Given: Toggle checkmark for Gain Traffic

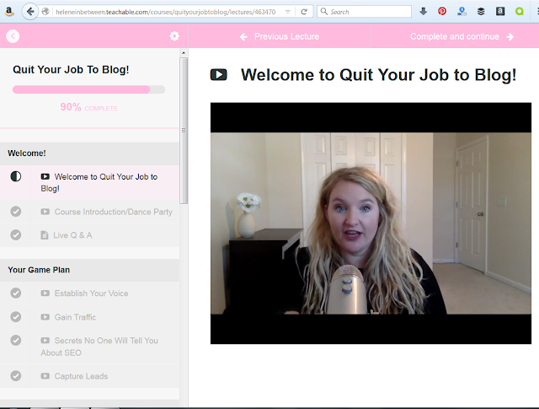Looking at the screenshot, I should click(x=15, y=317).
